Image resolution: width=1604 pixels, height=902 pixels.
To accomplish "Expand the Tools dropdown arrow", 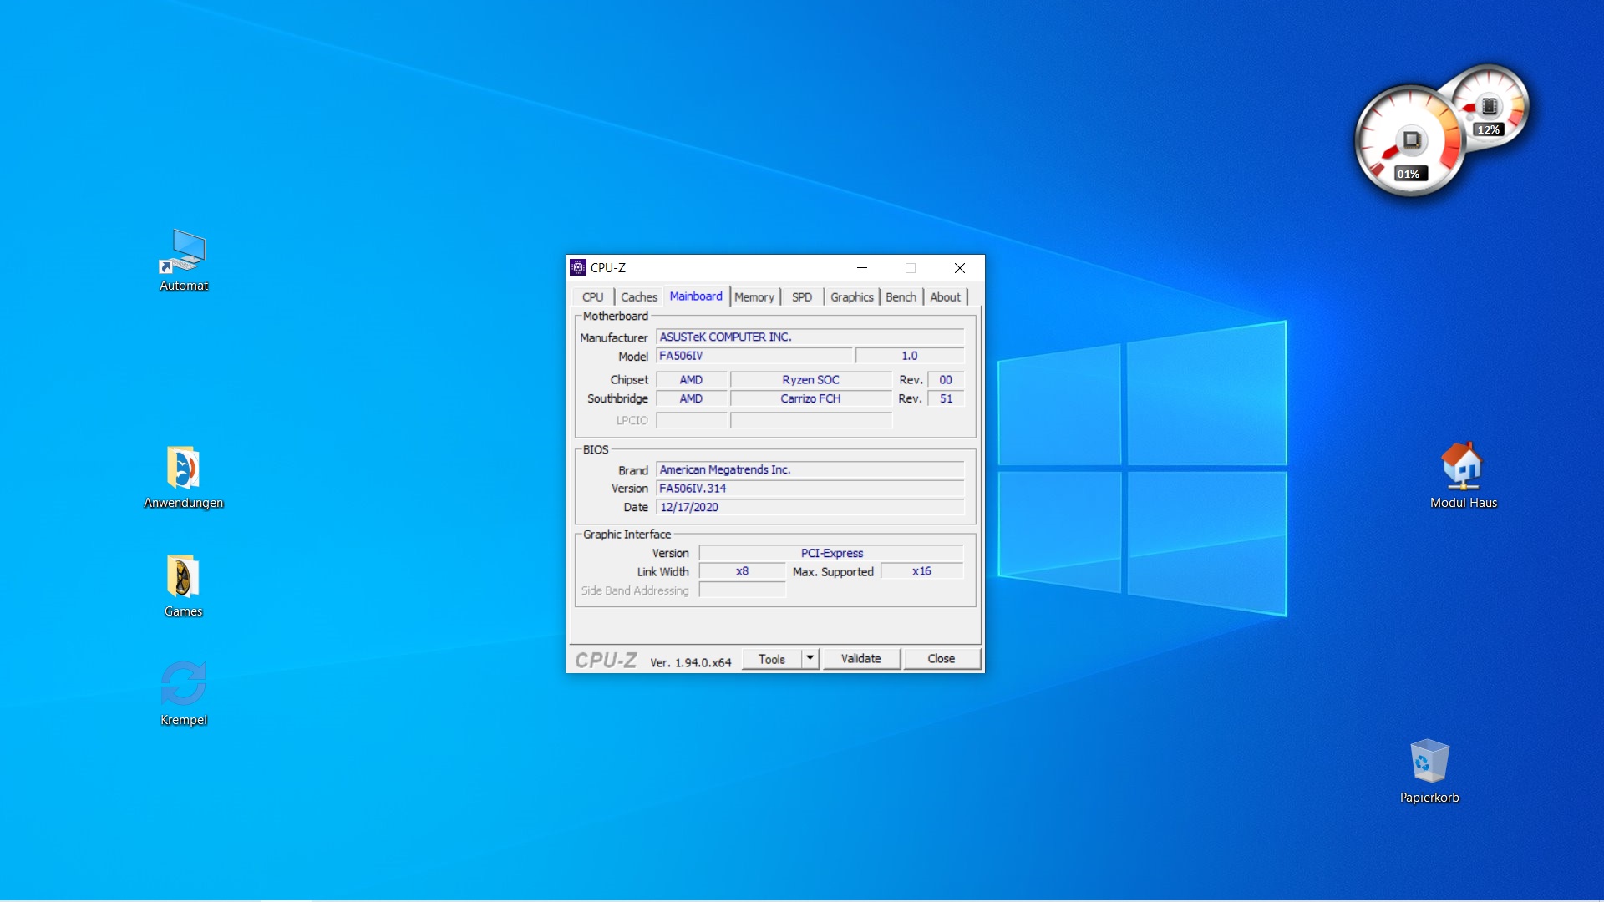I will (810, 659).
